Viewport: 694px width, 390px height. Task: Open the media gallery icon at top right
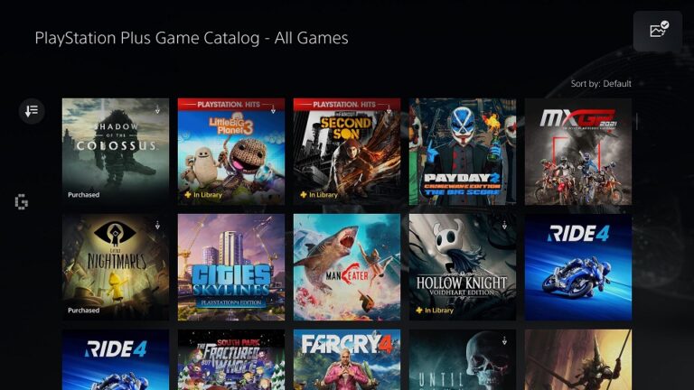pyautogui.click(x=658, y=31)
